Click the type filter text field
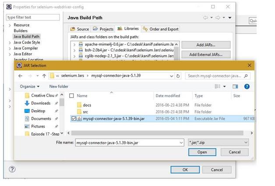275x186 pixels. click(x=33, y=17)
